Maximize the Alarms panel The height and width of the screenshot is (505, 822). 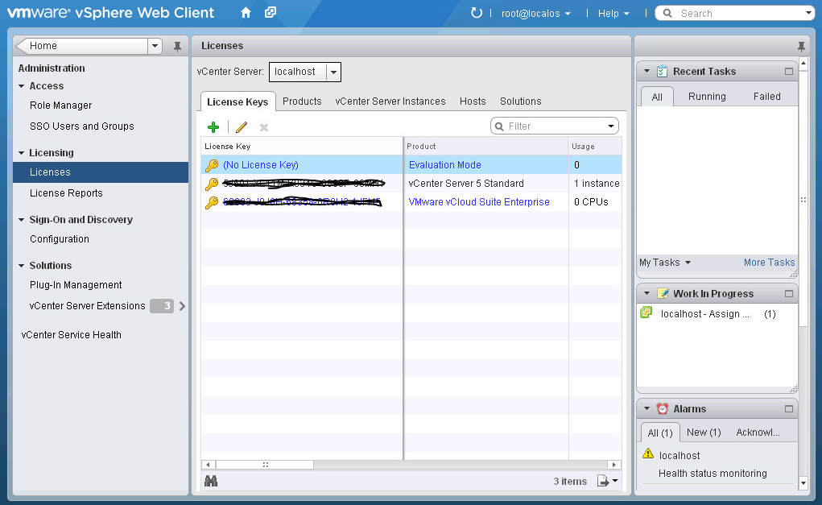[x=789, y=408]
